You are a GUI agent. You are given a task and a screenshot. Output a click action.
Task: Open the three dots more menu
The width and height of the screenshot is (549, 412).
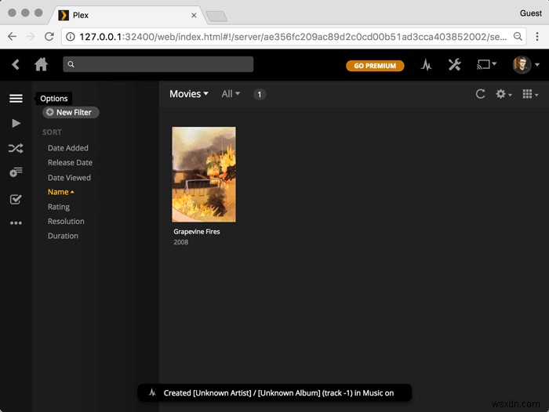[16, 222]
